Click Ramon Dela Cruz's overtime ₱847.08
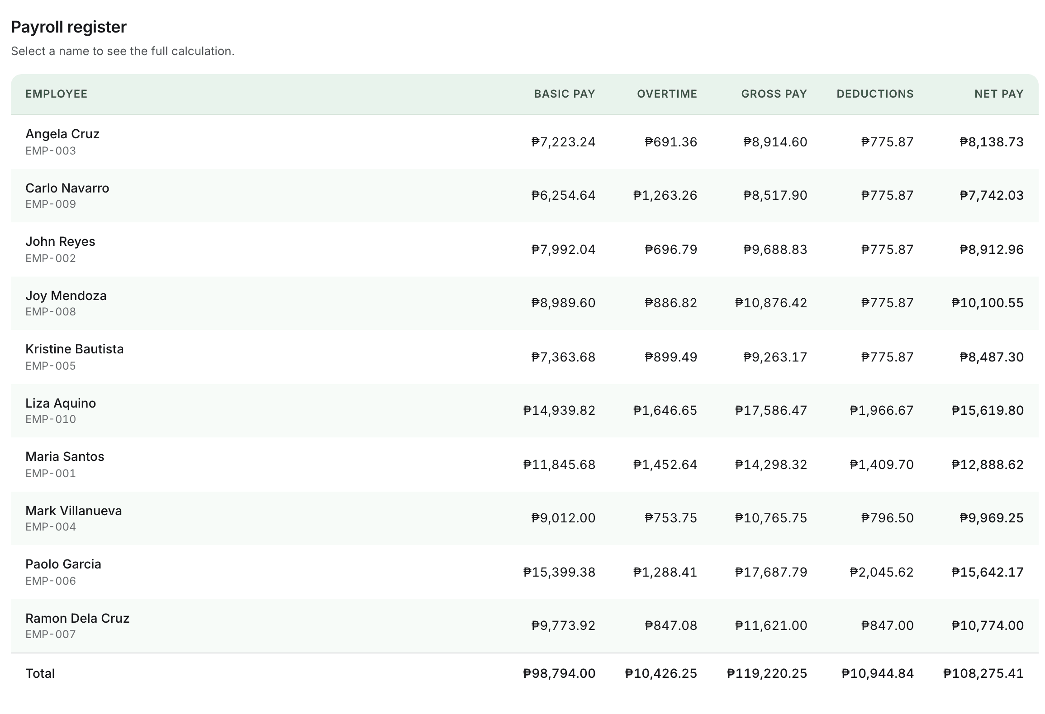Image resolution: width=1045 pixels, height=714 pixels. (671, 626)
